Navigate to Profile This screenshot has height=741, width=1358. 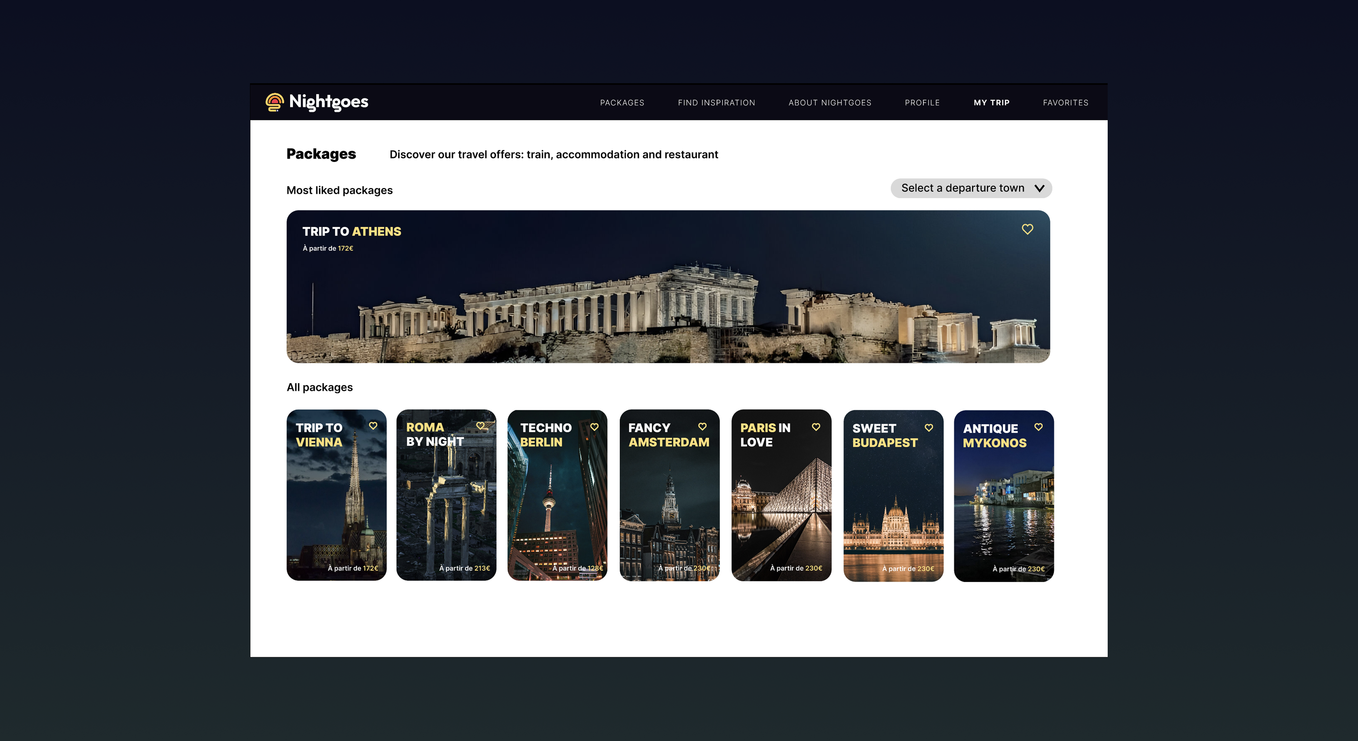point(922,103)
